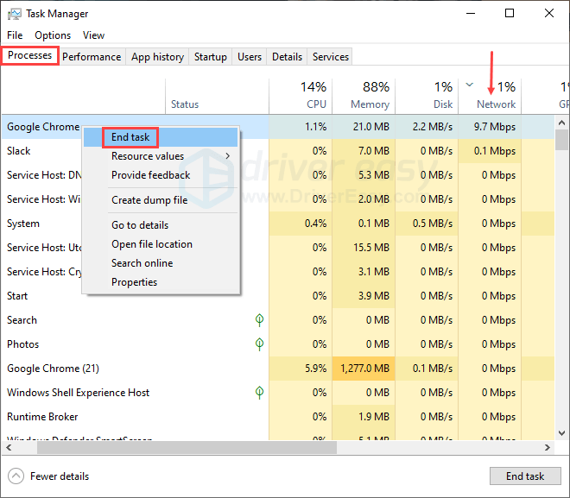Click the eco leaf icon on Search row
570x498 pixels.
[259, 320]
